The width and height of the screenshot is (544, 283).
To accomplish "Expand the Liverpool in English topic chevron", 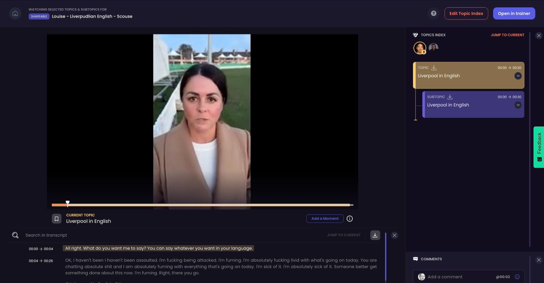I will coord(518,76).
